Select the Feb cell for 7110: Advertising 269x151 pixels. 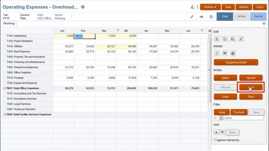(84, 36)
